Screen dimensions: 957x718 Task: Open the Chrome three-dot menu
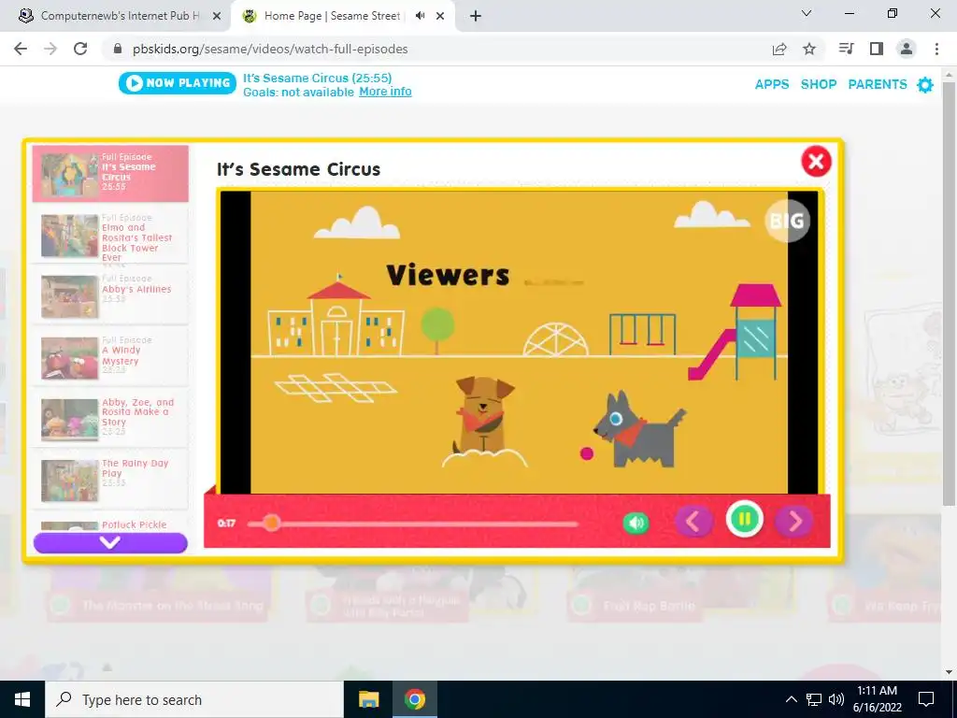point(936,49)
